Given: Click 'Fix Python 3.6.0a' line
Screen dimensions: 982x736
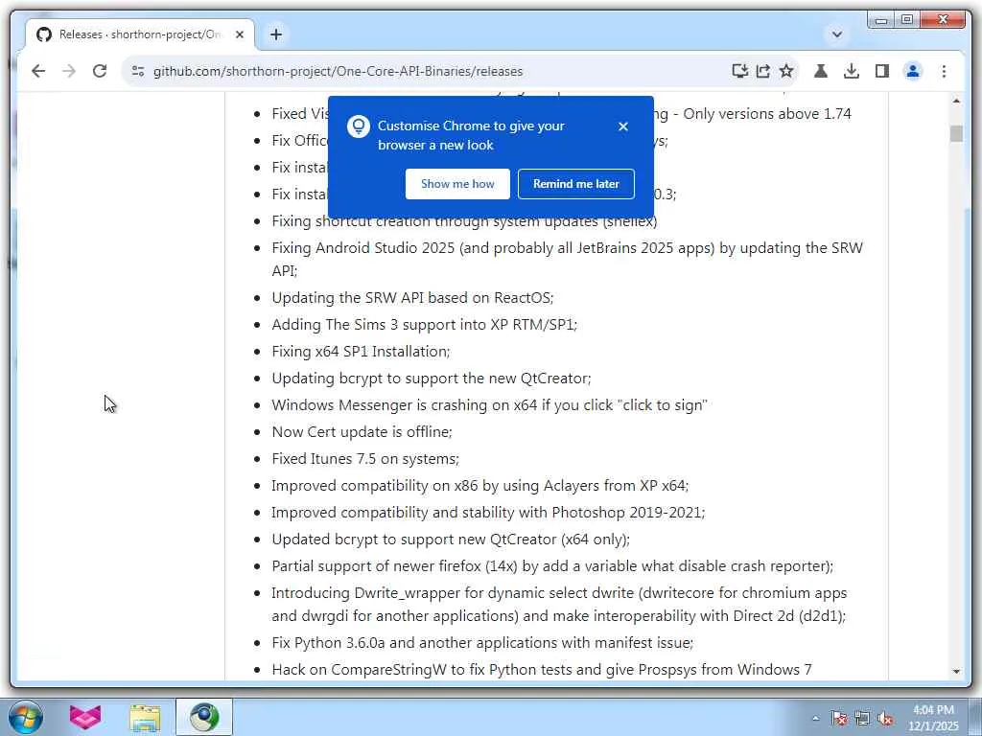Looking at the screenshot, I should pyautogui.click(x=483, y=643).
